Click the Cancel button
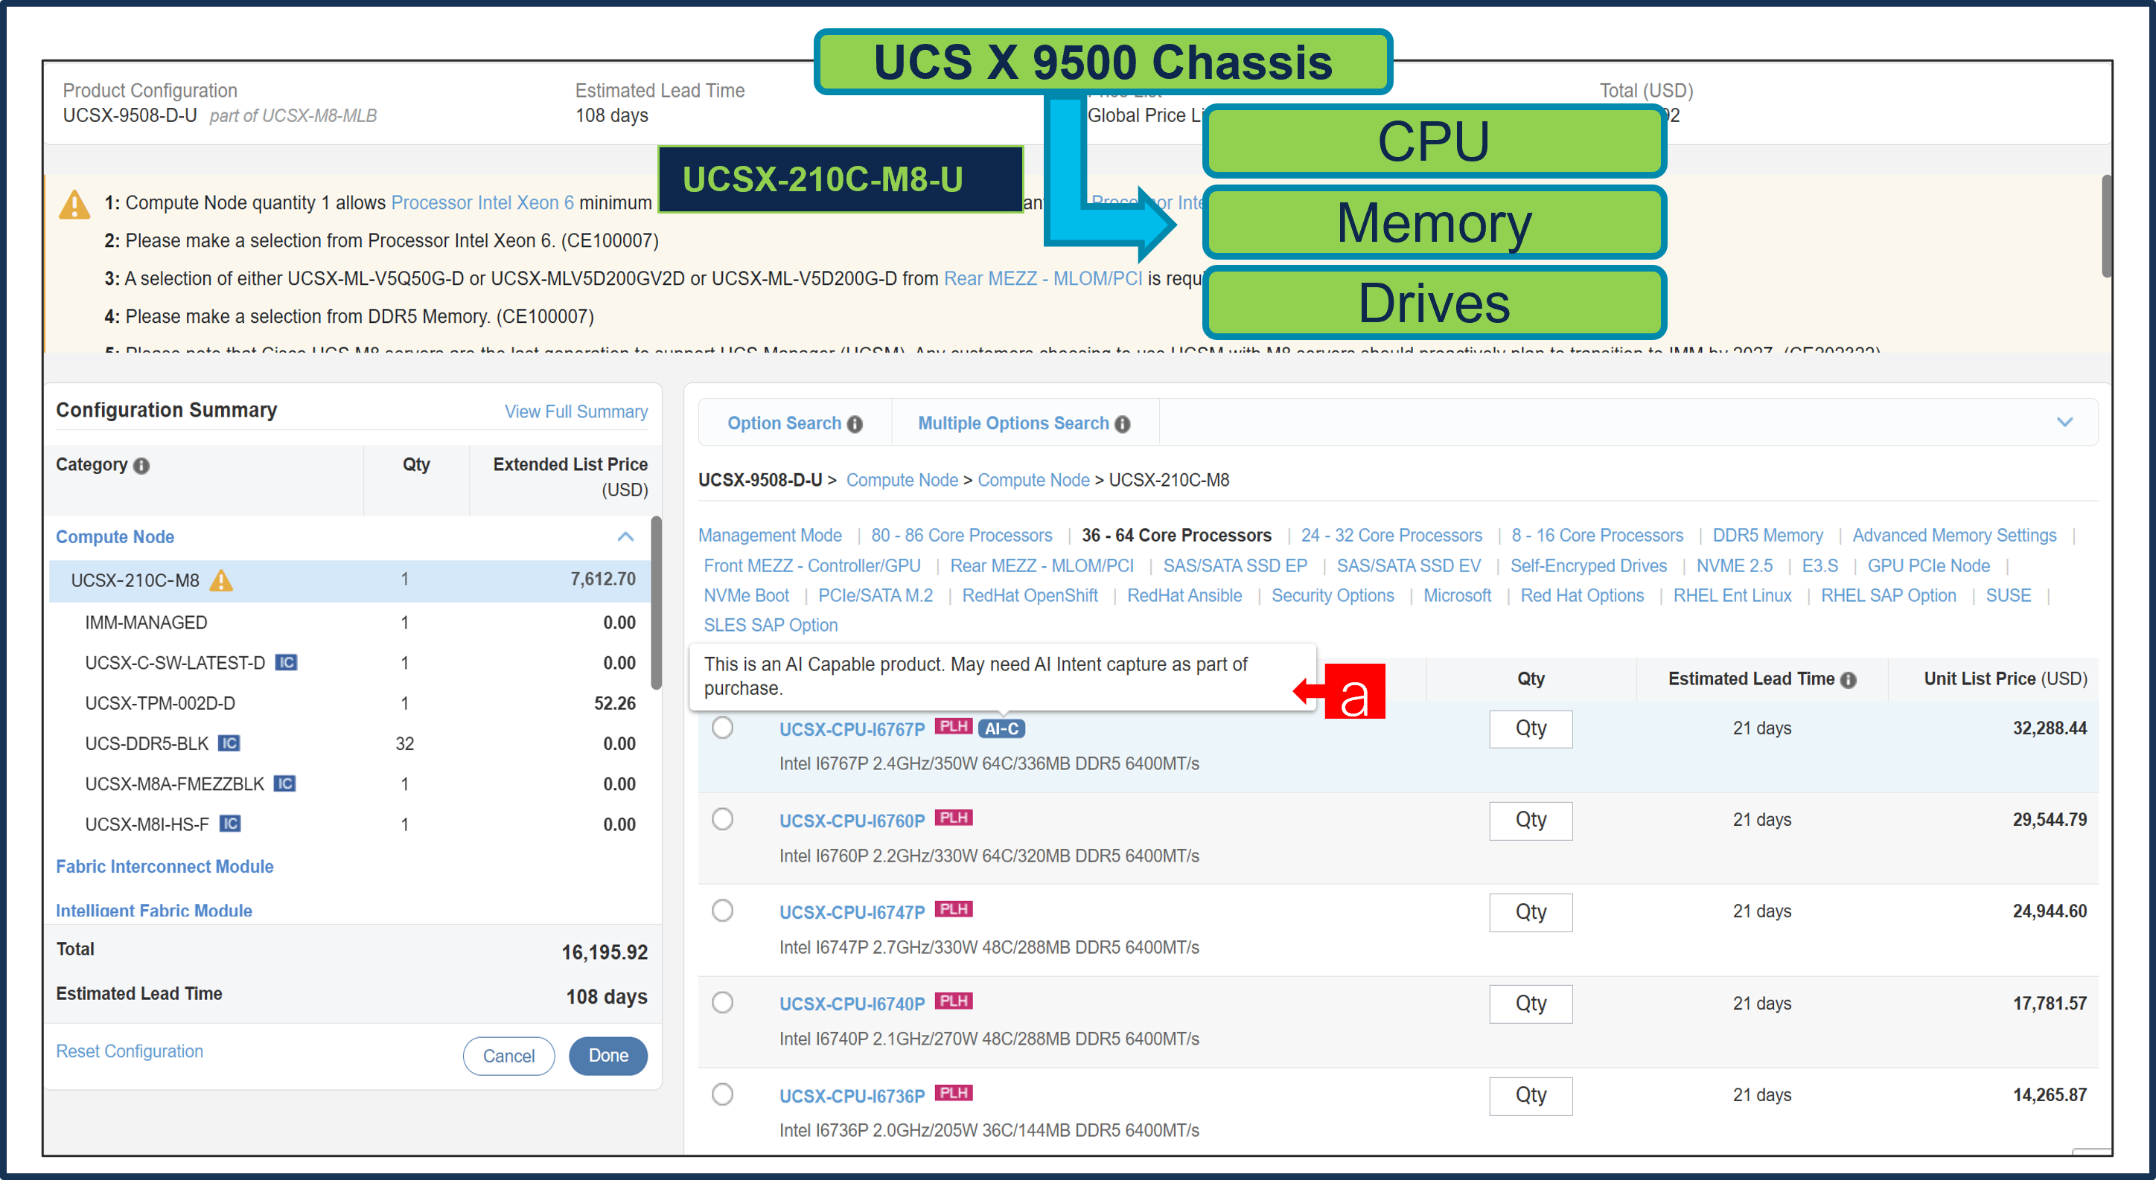 [509, 1056]
